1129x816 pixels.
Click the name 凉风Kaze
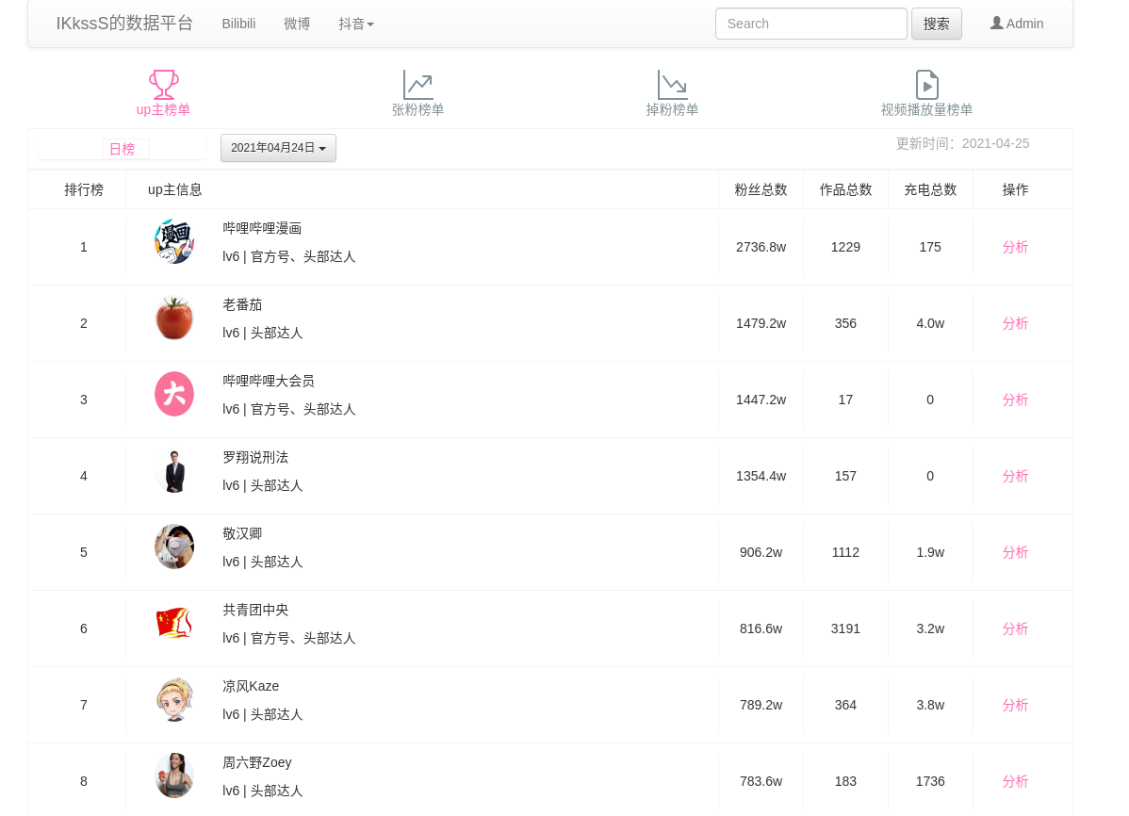tap(251, 686)
